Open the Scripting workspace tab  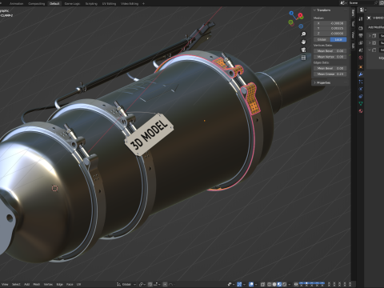coord(91,4)
